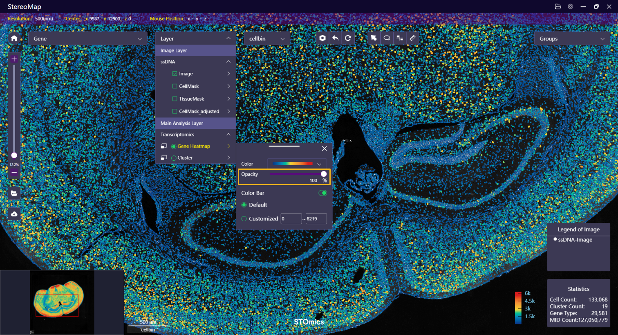This screenshot has width=618, height=335.
Task: Select the Customized radio button
Action: point(244,219)
